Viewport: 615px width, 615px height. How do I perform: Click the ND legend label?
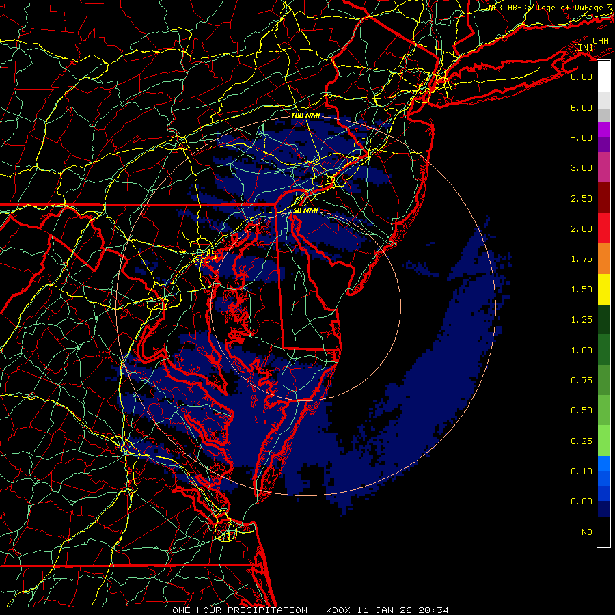click(587, 532)
